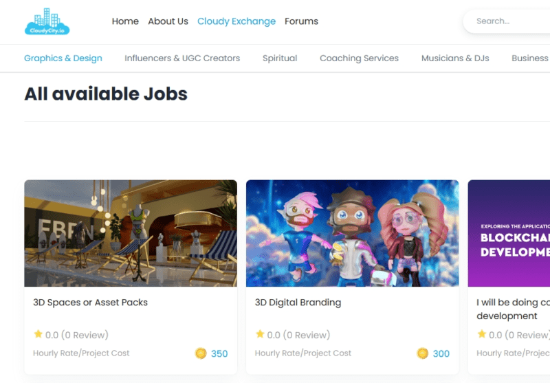Click the star icon on blockchain development card

click(x=481, y=335)
